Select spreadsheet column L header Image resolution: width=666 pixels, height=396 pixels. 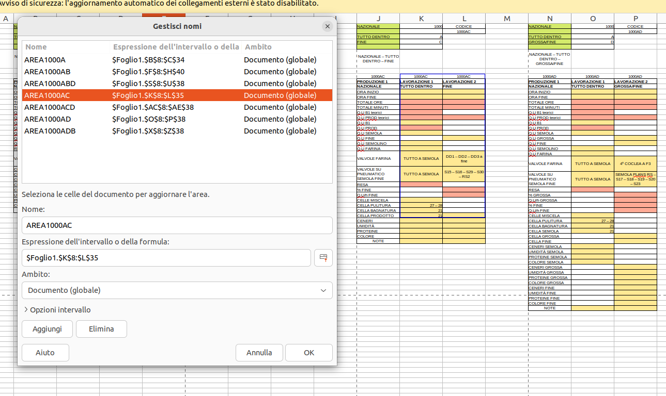click(464, 19)
